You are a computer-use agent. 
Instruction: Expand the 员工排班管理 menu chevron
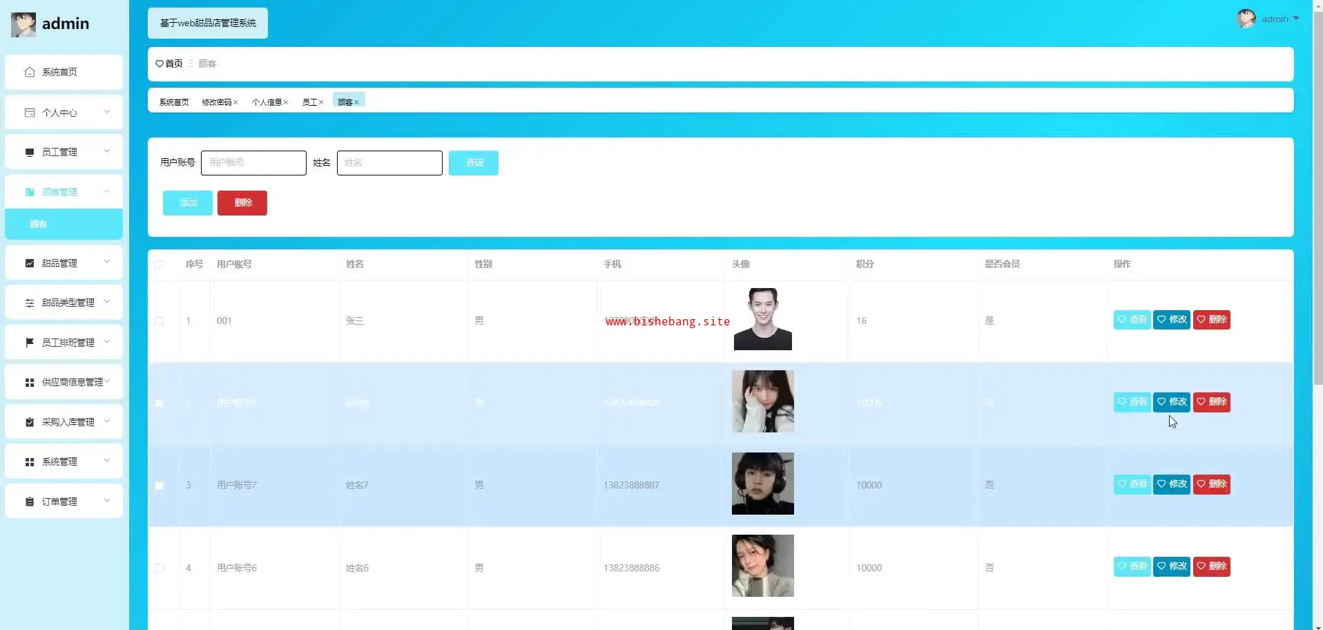click(x=107, y=341)
